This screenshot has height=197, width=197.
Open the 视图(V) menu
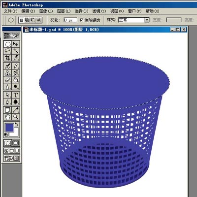pos(117,11)
